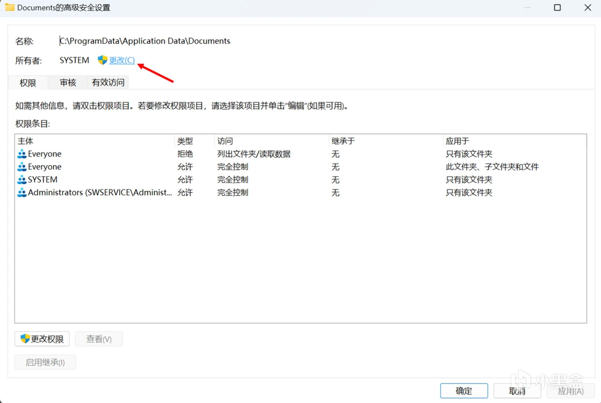Click the user icon of Everyone allow entry
Screen dimensions: 601x403
click(22, 167)
